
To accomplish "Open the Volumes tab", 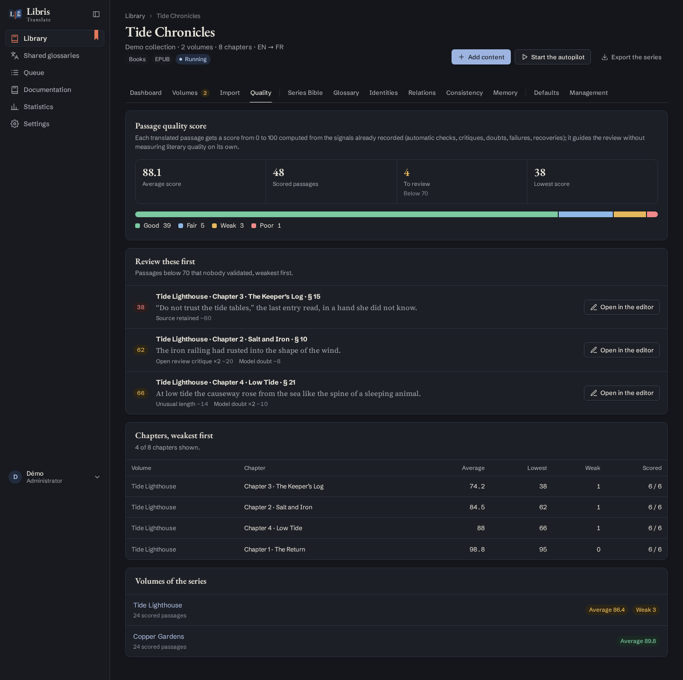I will pyautogui.click(x=191, y=93).
